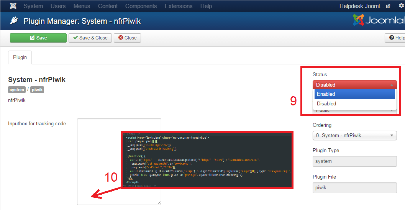
Task: Click the Close button in toolbar
Action: click(x=127, y=38)
